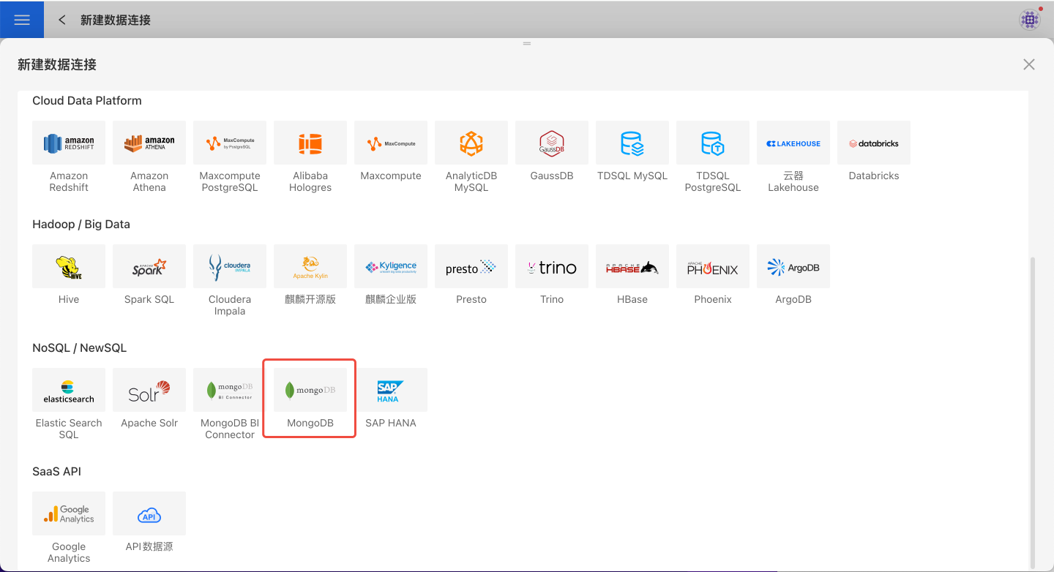Pick the GaussDB connector
The height and width of the screenshot is (572, 1054).
(552, 143)
